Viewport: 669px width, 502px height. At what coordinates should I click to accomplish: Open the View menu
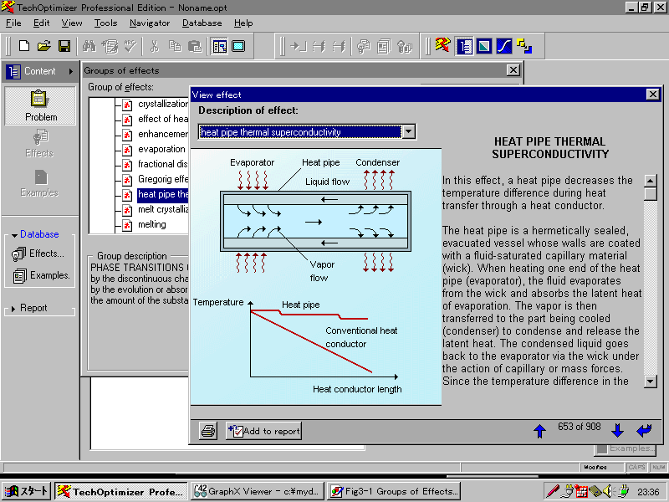click(x=72, y=23)
